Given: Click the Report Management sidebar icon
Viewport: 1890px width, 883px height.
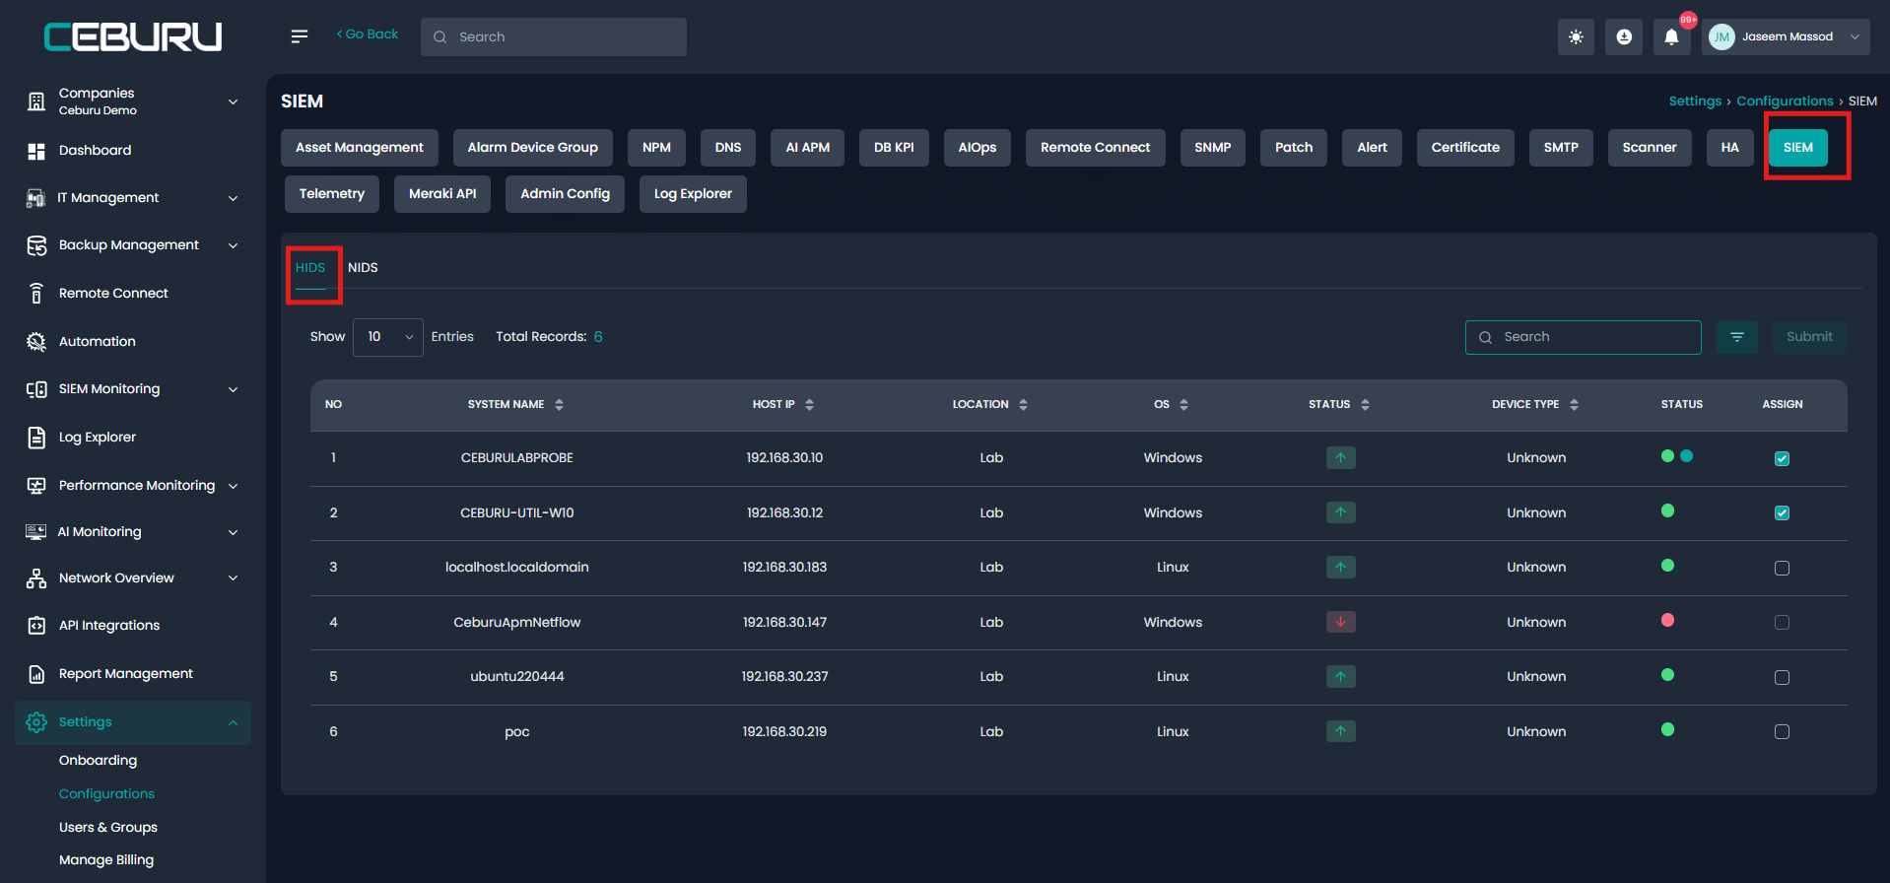Looking at the screenshot, I should tap(36, 674).
